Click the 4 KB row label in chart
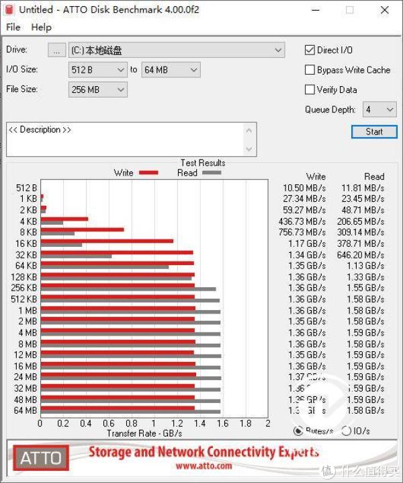Screen dimensions: 403x483 pyautogui.click(x=28, y=221)
